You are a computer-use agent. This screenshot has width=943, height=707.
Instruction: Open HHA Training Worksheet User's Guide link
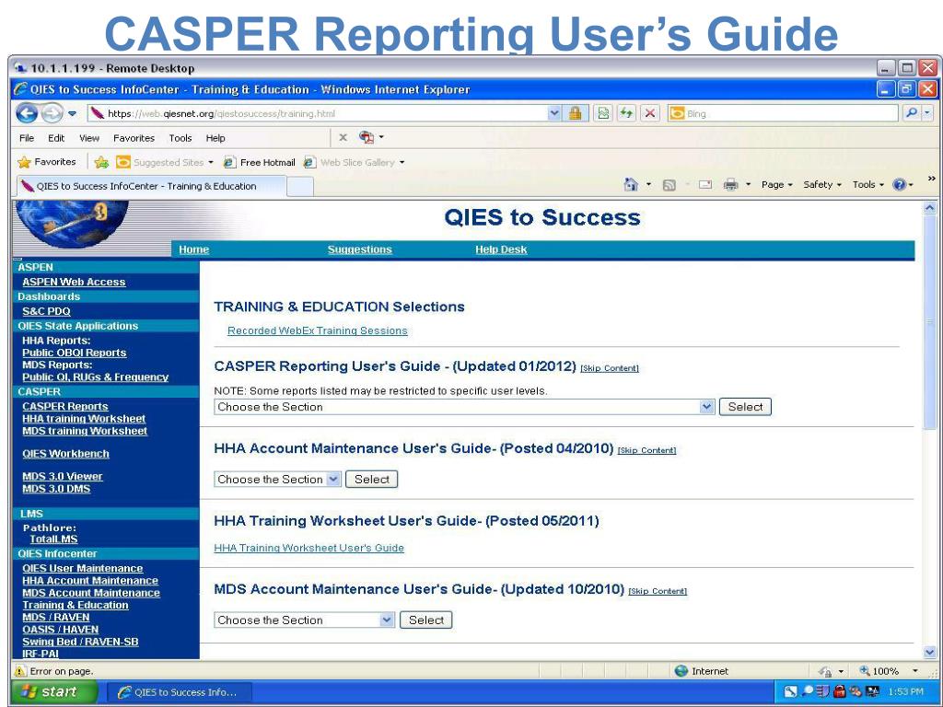[x=309, y=548]
